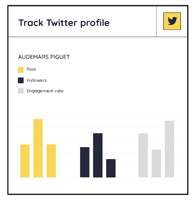The width and height of the screenshot is (195, 200).
Task: Click the yellow square around Twitter logo
Action: point(172,21)
